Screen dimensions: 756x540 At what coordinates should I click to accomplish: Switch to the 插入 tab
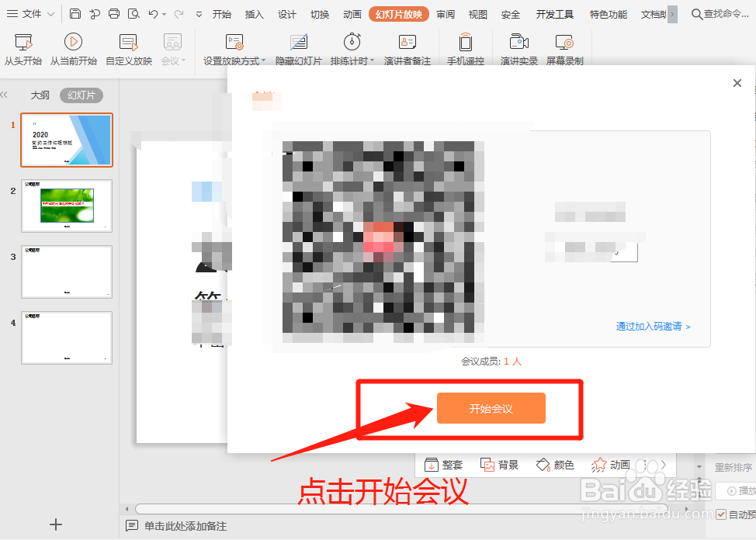click(255, 15)
